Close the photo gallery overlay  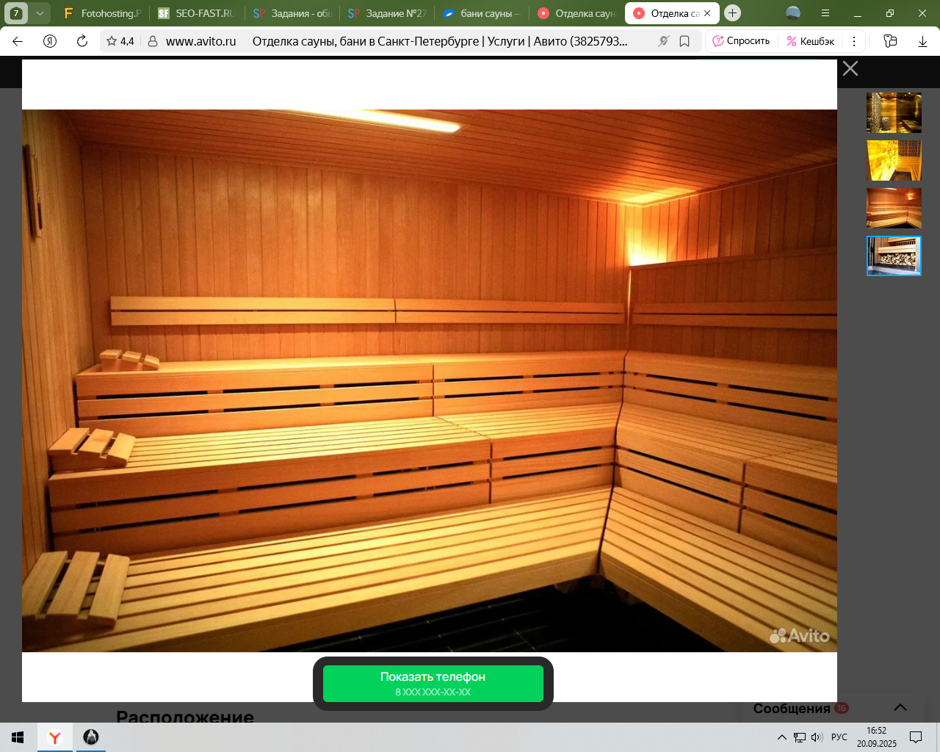(850, 69)
